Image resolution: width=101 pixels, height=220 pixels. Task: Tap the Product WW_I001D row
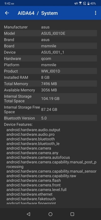coord(50,71)
